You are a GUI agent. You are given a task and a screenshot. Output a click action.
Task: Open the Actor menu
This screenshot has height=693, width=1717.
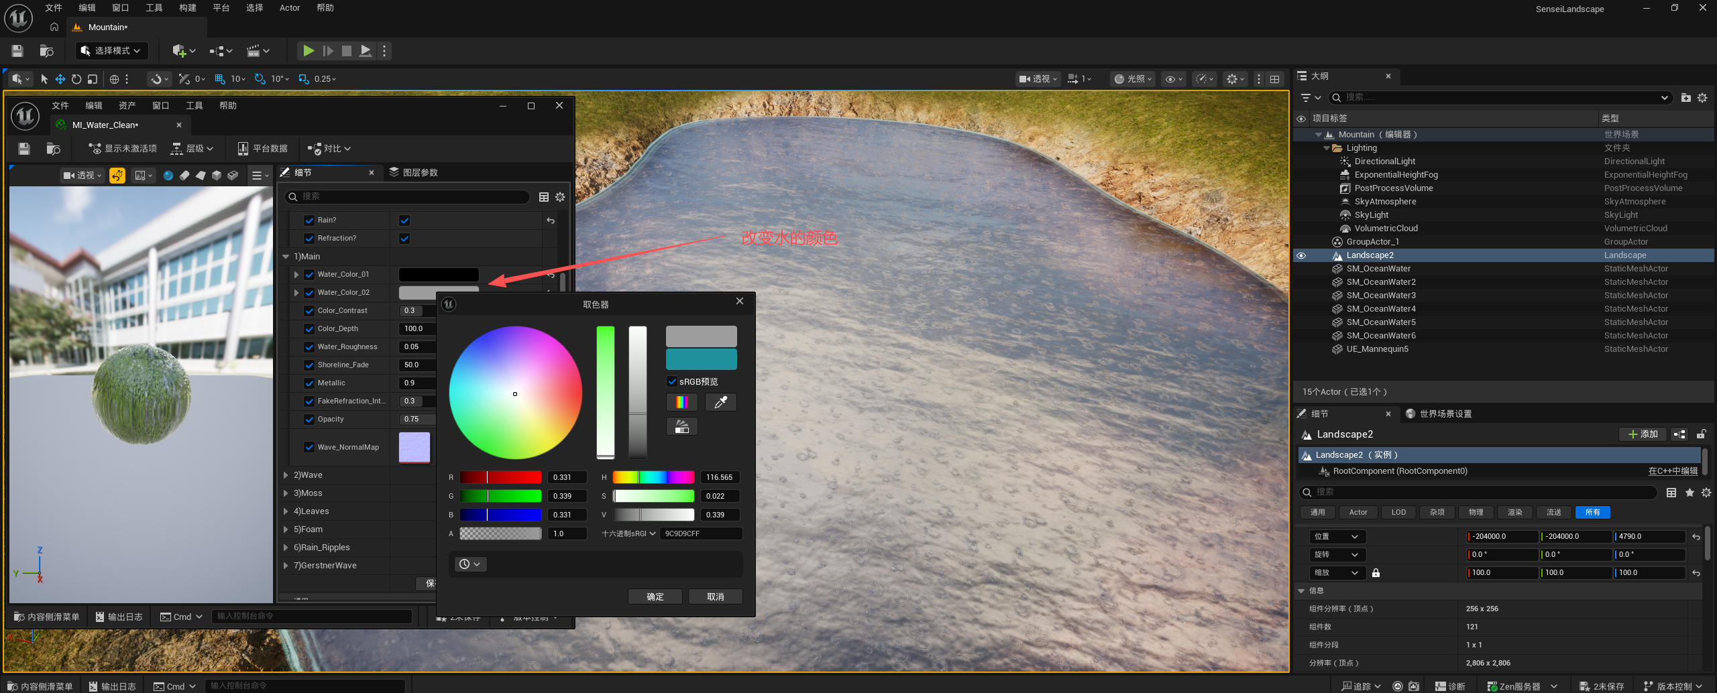click(290, 8)
